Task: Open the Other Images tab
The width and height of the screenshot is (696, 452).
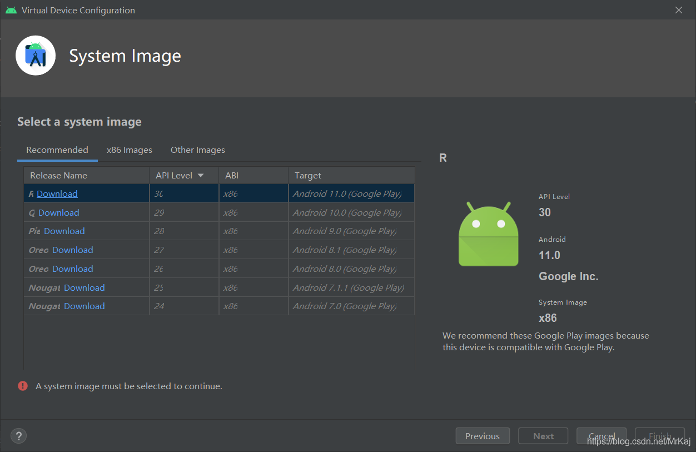Action: [x=198, y=150]
